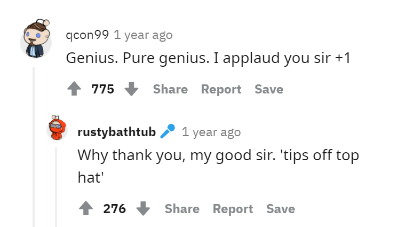Save rustybathtub's reply
This screenshot has width=405, height=227.
(x=281, y=209)
